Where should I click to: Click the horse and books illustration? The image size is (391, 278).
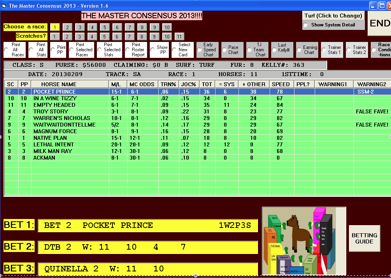303,241
